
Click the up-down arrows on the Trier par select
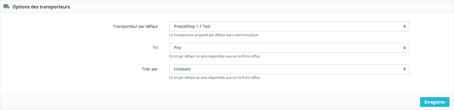point(404,69)
